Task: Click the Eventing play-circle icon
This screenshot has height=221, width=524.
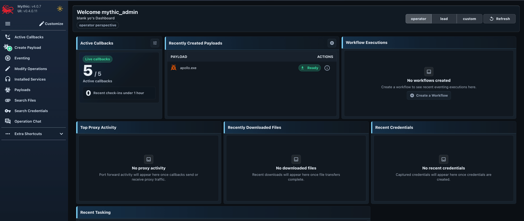Action: tap(8, 58)
